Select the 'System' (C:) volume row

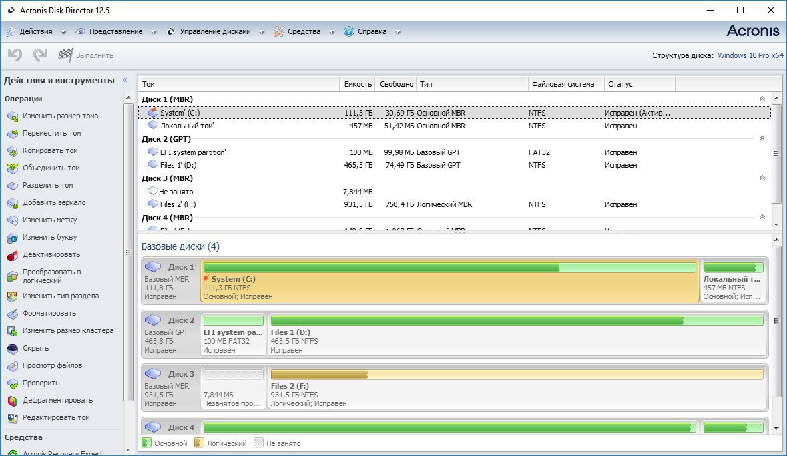pyautogui.click(x=455, y=112)
